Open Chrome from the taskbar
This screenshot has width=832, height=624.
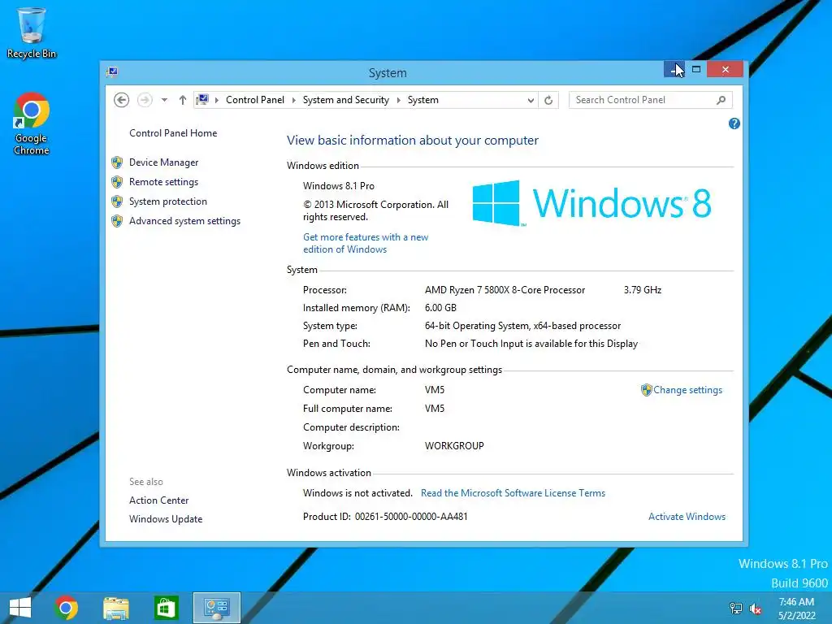pyautogui.click(x=66, y=608)
